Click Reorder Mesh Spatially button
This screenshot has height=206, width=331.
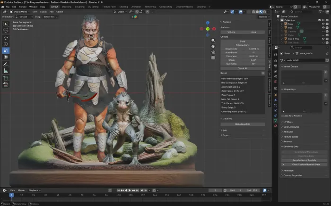pos(304,160)
